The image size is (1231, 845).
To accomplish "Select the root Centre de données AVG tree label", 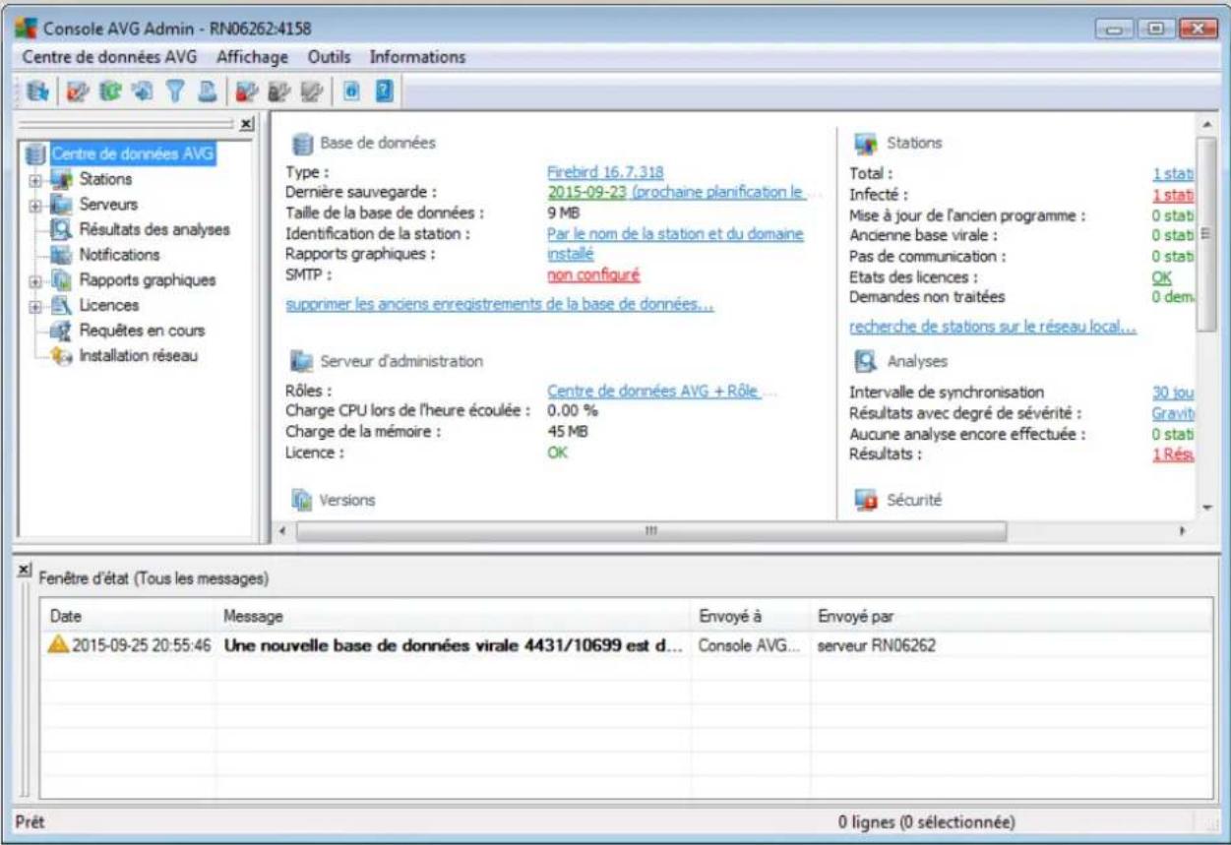I will click(133, 154).
